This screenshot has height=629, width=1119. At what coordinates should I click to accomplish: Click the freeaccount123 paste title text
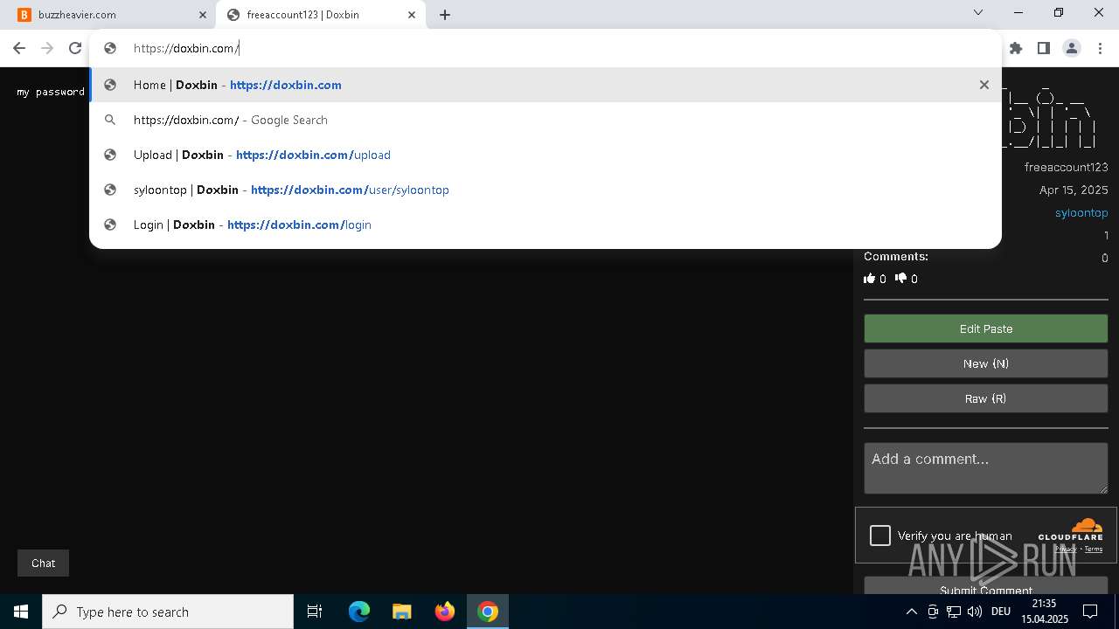click(1067, 167)
